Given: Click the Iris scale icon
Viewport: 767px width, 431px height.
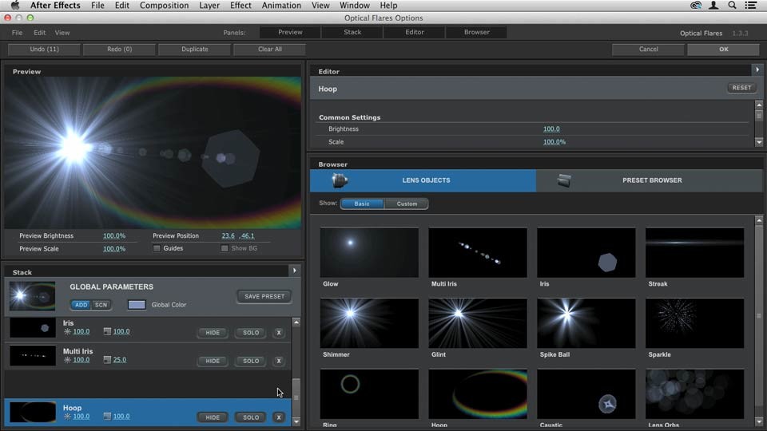Looking at the screenshot, I should (107, 331).
